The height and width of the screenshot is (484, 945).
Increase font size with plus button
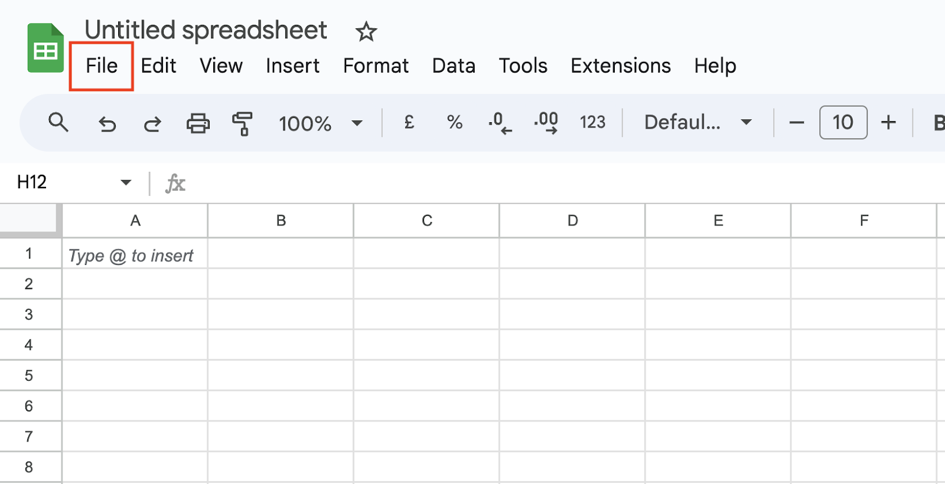pyautogui.click(x=888, y=123)
